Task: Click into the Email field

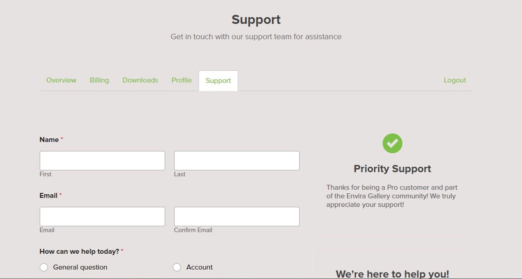Action: 102,216
